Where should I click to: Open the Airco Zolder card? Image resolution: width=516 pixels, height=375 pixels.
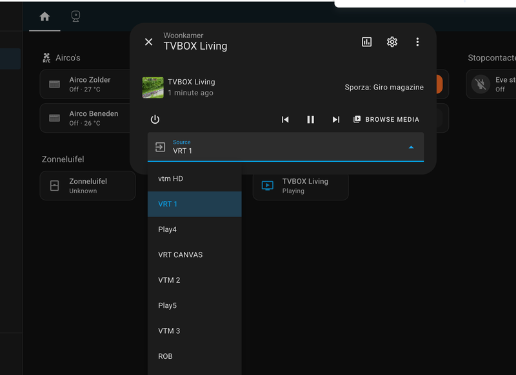tap(86, 84)
